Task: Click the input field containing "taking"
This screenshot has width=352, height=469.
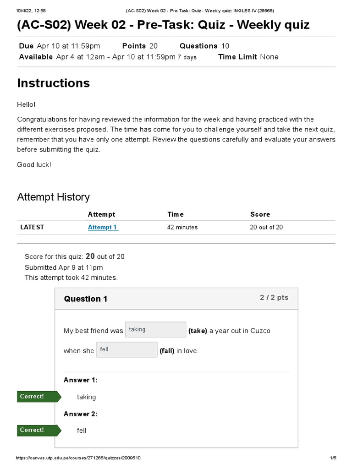Action: (155, 330)
